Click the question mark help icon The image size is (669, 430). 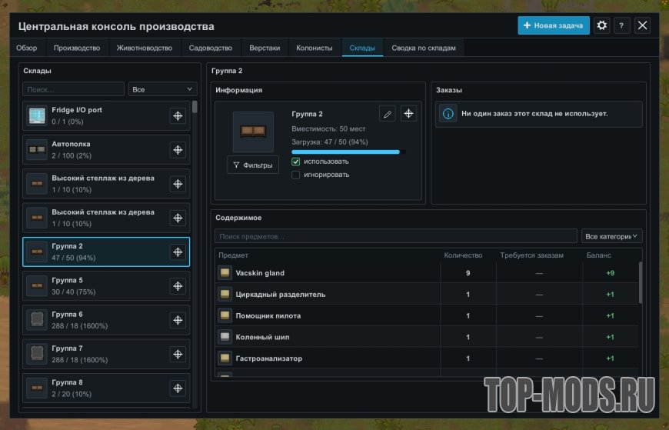tap(621, 25)
